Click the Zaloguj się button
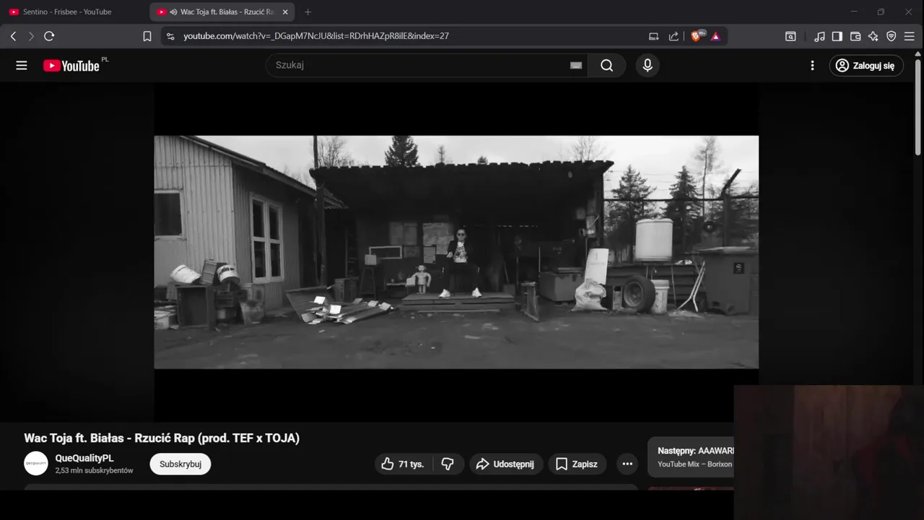The image size is (924, 520). tap(866, 66)
